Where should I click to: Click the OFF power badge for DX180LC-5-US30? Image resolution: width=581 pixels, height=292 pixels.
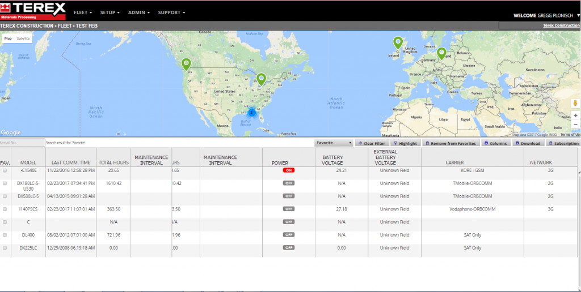[x=289, y=183]
